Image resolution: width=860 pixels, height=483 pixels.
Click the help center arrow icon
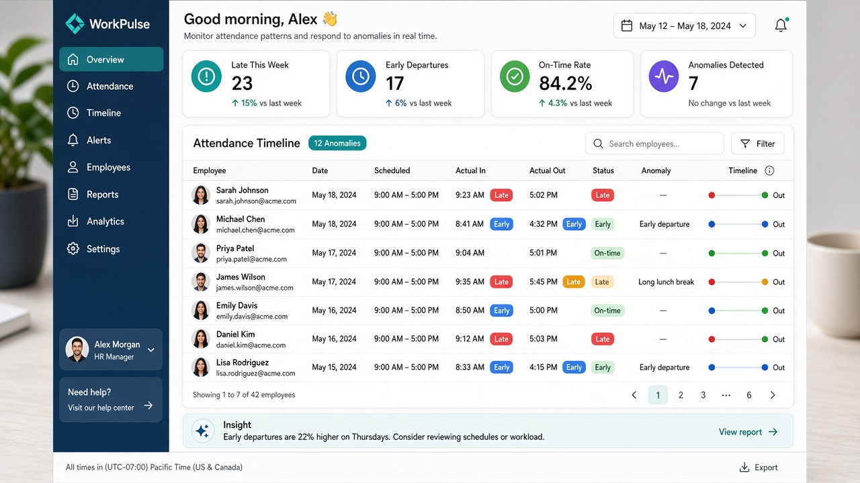pos(148,405)
